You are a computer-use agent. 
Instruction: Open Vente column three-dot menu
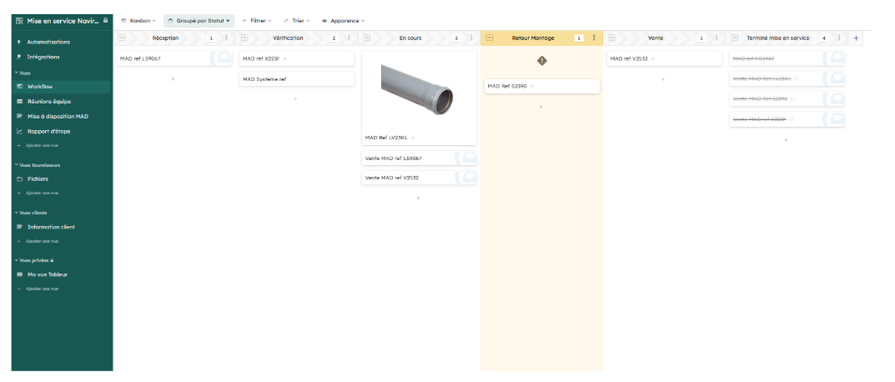pos(717,38)
